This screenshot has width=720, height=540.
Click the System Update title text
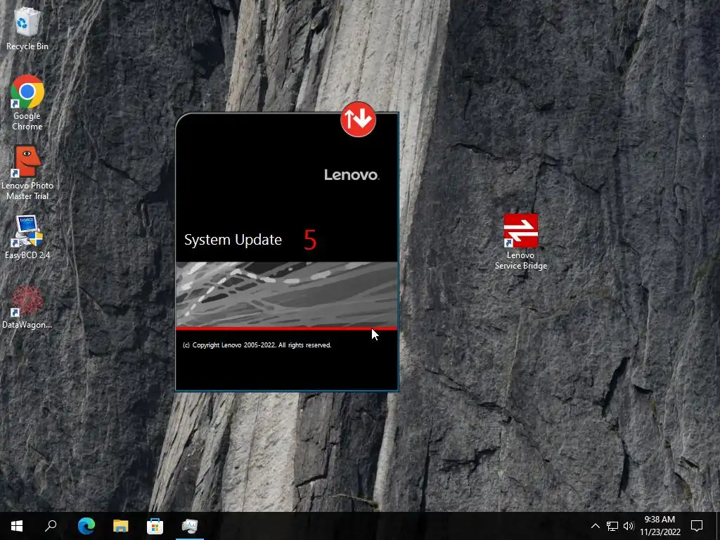[233, 240]
